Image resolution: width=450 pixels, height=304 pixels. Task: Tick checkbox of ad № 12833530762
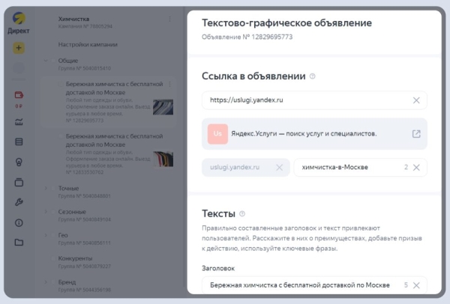pos(61,136)
